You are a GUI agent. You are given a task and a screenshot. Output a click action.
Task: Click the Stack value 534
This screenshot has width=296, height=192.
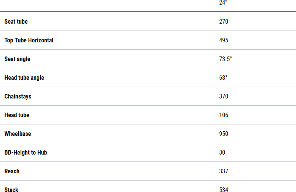click(x=224, y=189)
